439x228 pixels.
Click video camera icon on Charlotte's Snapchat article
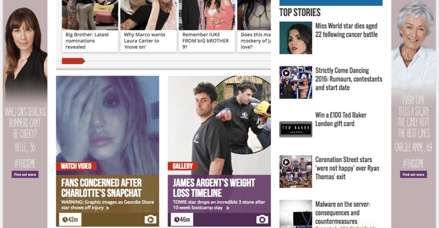click(x=150, y=219)
